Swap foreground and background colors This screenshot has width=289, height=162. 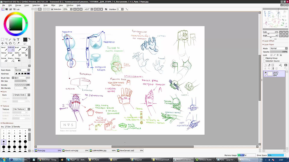29,39
